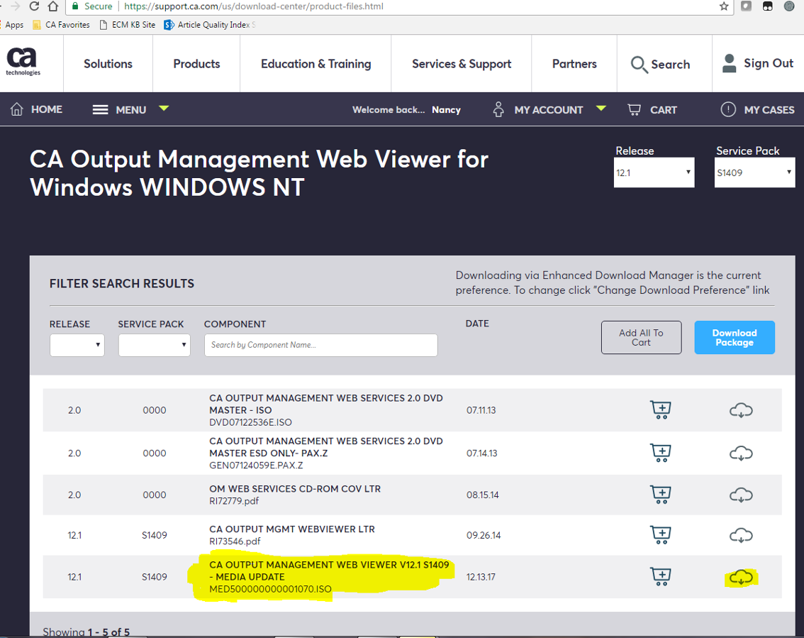The image size is (804, 638).
Task: Open Education & Training menu
Action: 316,64
